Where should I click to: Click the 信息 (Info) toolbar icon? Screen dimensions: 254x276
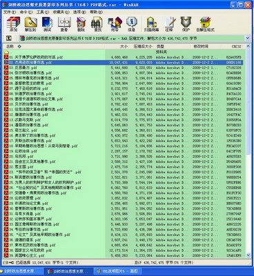point(131,24)
